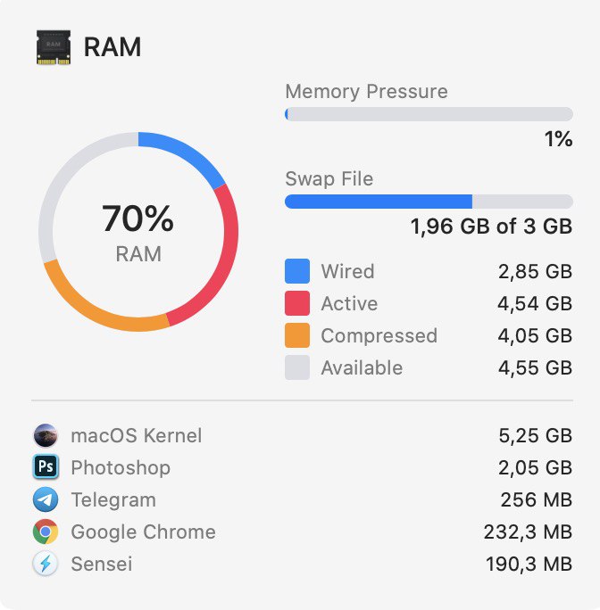The image size is (600, 610).
Task: Select the orange Compressed color swatch
Action: click(297, 335)
